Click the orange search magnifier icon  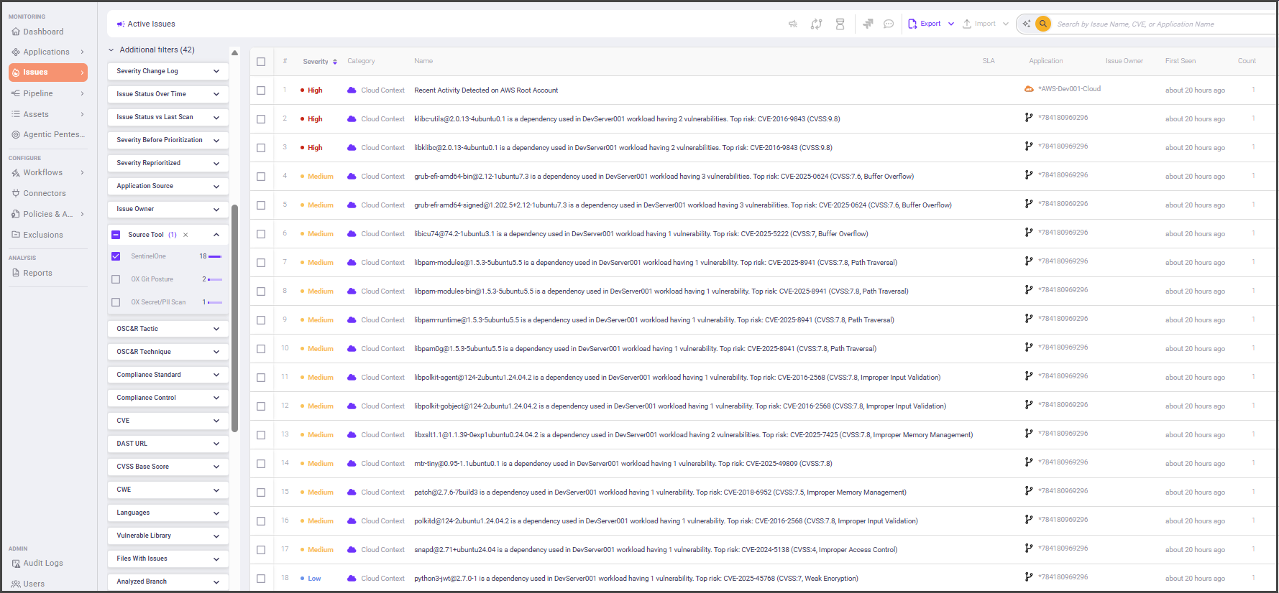pyautogui.click(x=1042, y=24)
